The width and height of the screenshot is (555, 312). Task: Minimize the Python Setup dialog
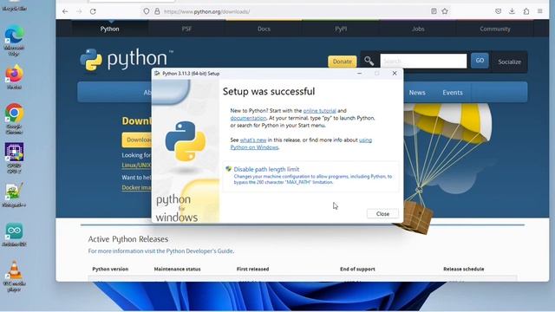point(359,73)
